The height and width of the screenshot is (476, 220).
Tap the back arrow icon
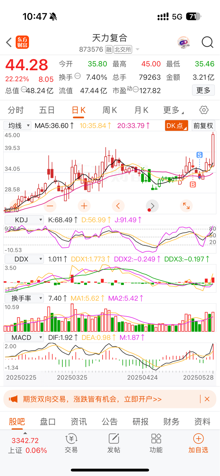[9, 42]
